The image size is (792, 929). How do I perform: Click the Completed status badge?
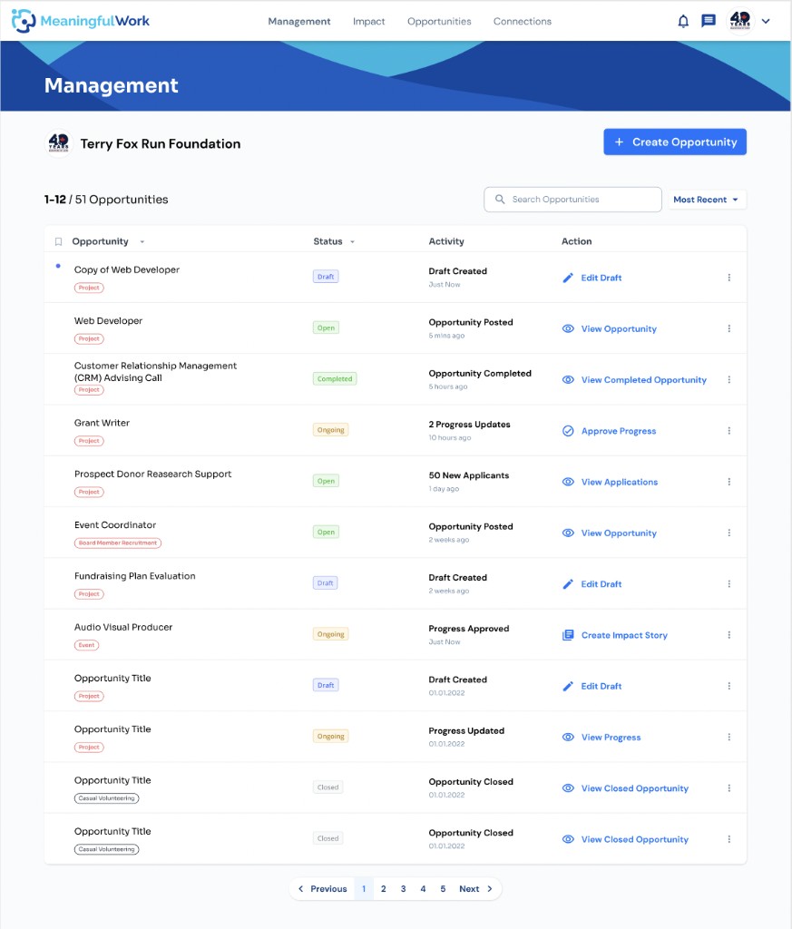[x=335, y=378]
